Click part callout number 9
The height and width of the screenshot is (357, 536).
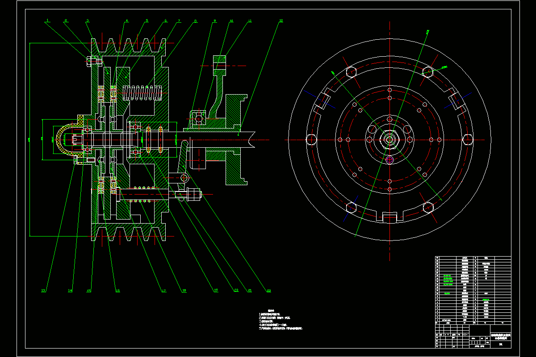click(x=214, y=20)
